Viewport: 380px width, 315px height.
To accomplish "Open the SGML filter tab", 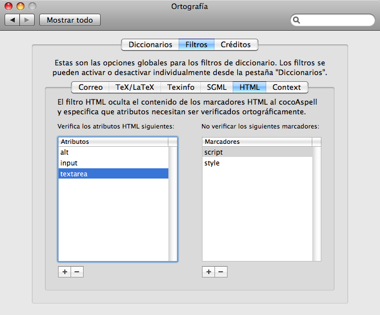I will (217, 87).
